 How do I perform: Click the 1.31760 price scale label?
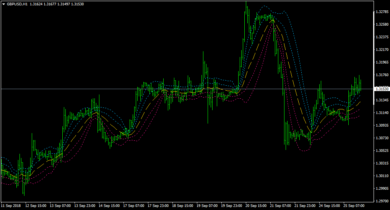(382, 75)
